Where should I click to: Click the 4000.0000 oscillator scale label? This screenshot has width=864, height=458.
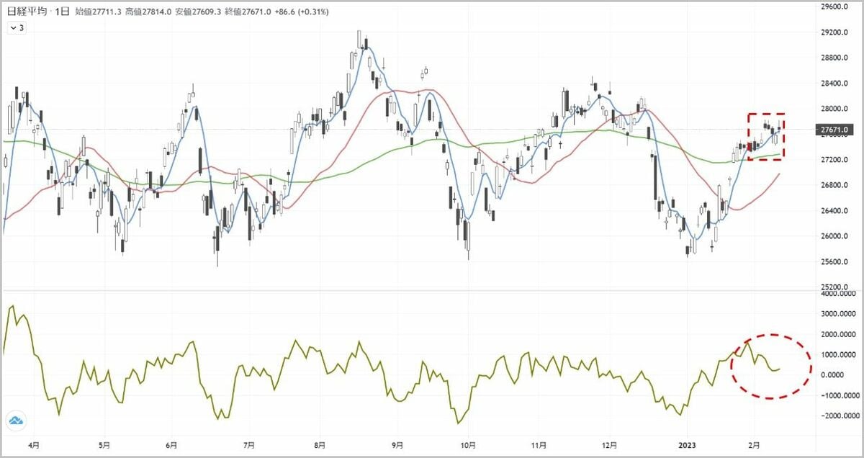tap(838, 294)
